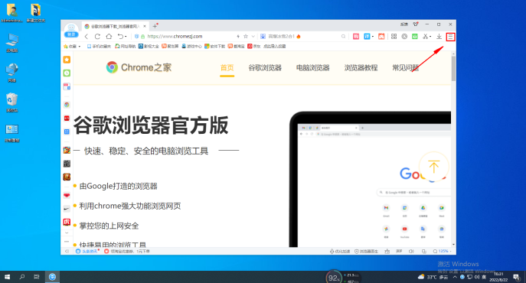Screen dimensions: 526x283
Task: Click the blue translate 译 icon
Action: point(367,37)
